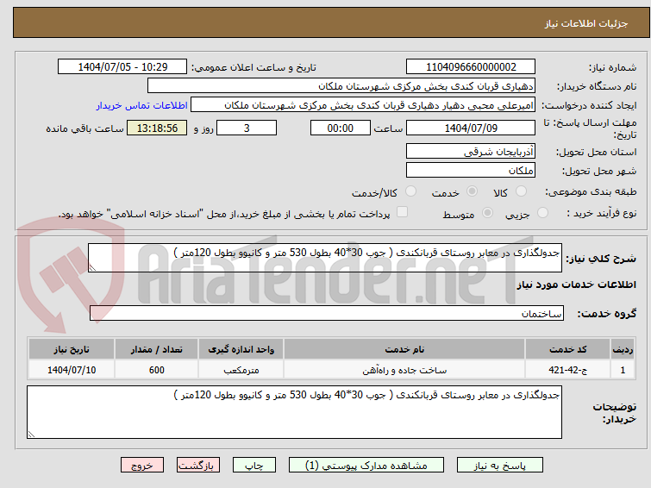651x488 pixels.
Task: Click the تعداد / مقدار column header
Action: [x=157, y=349]
